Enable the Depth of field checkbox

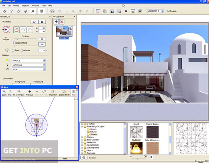[x=15, y=43]
